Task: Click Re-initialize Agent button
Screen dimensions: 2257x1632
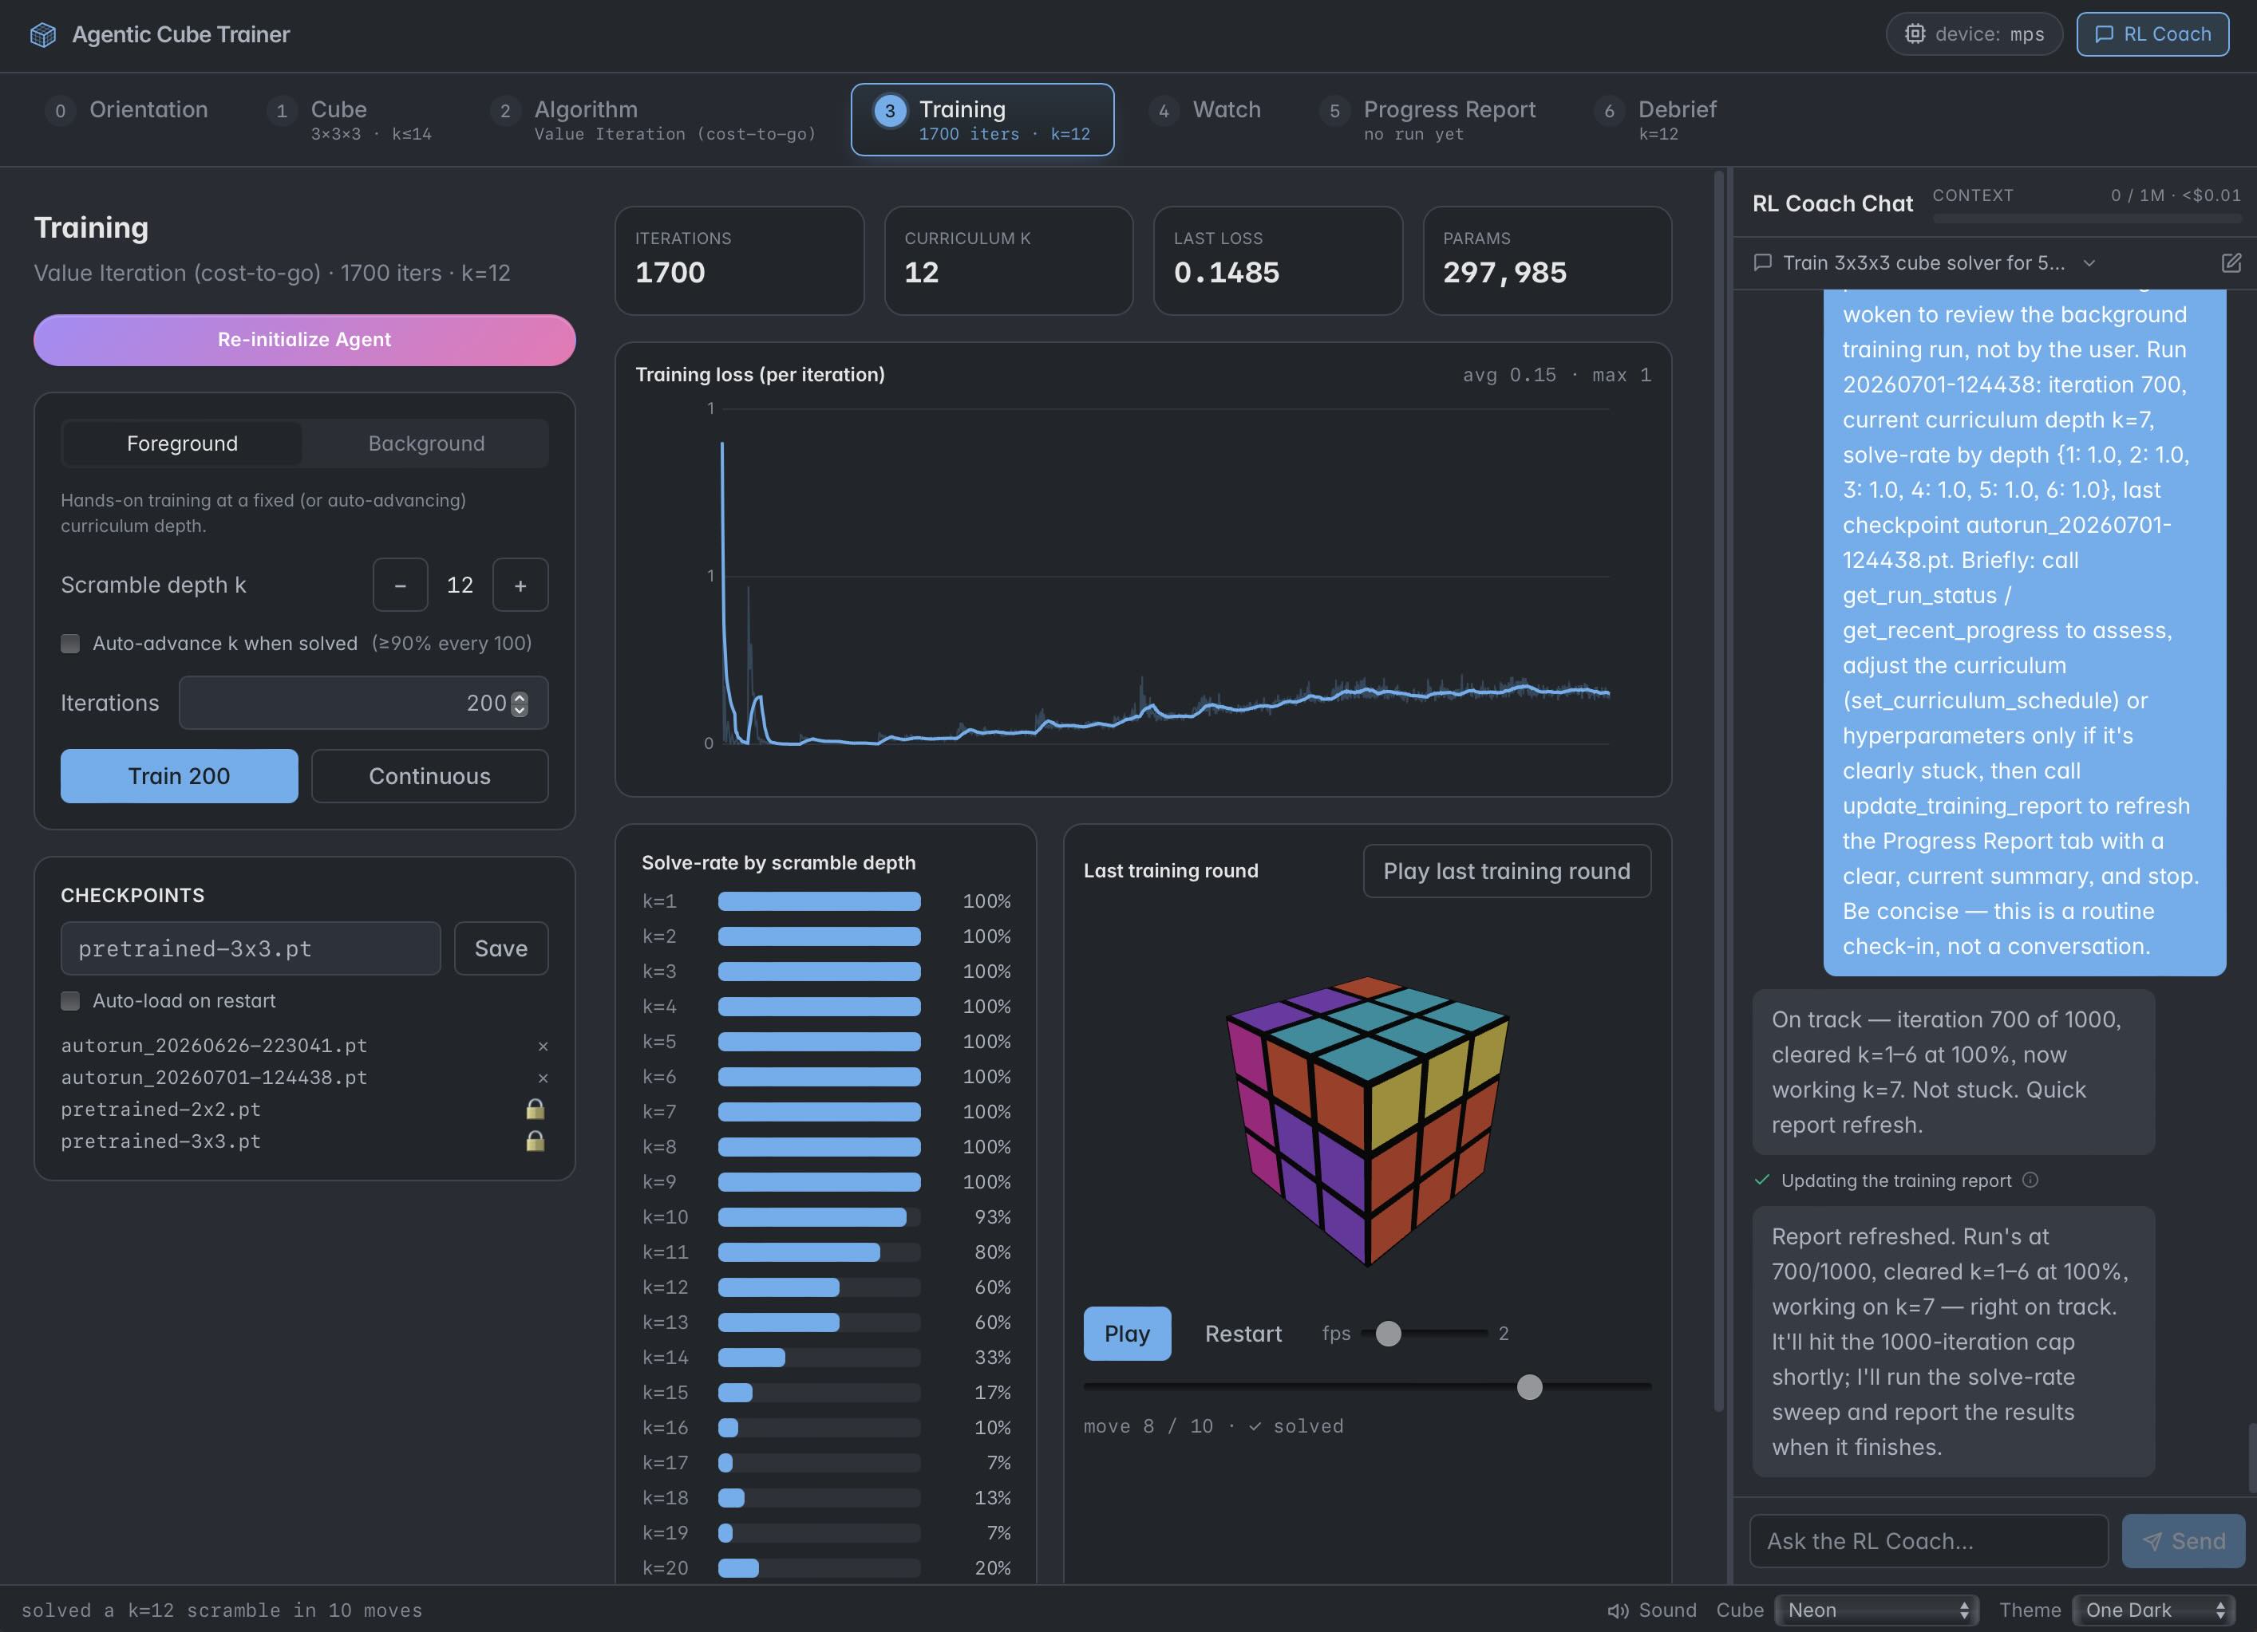Action: point(305,340)
